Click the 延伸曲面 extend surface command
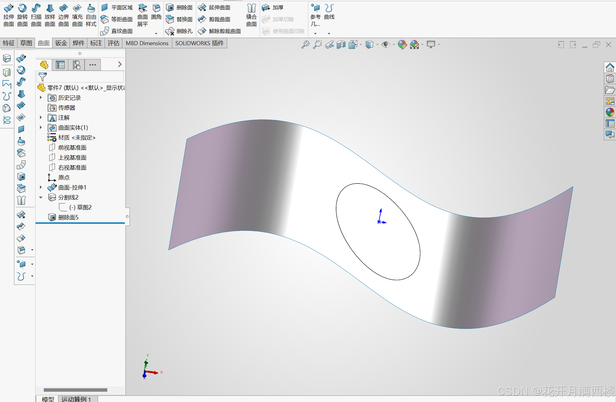 point(214,7)
